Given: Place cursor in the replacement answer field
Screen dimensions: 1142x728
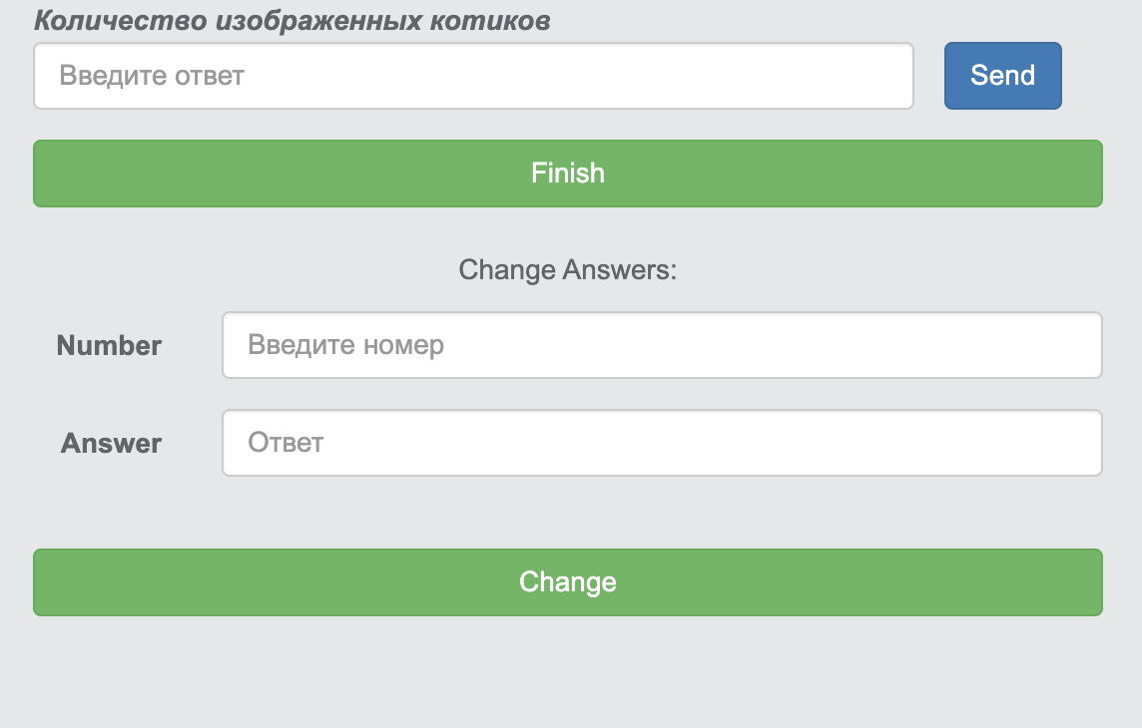Looking at the screenshot, I should click(661, 443).
